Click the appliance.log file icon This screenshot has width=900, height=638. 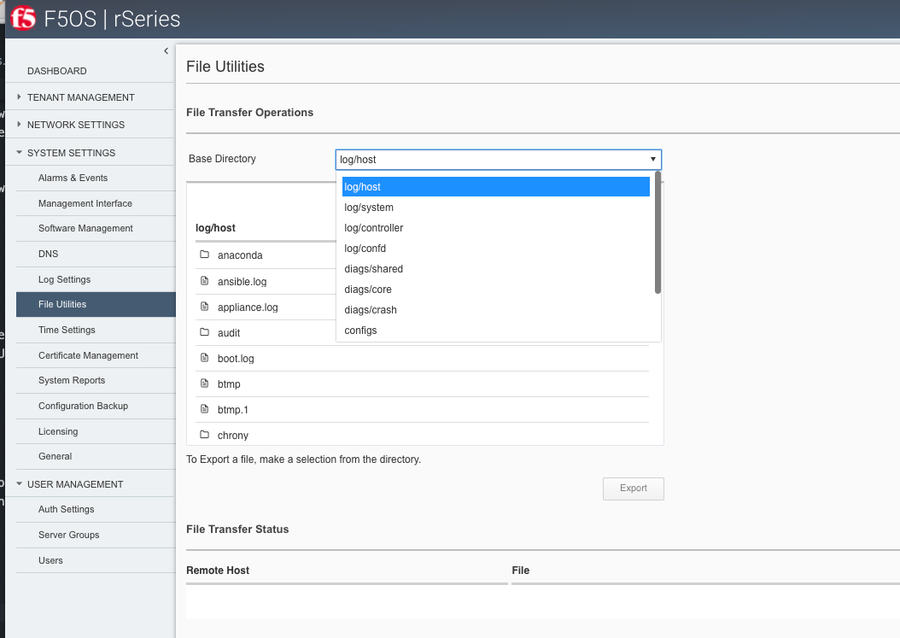click(204, 307)
